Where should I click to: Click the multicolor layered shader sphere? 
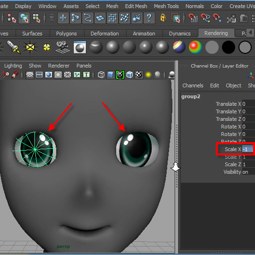[179, 47]
